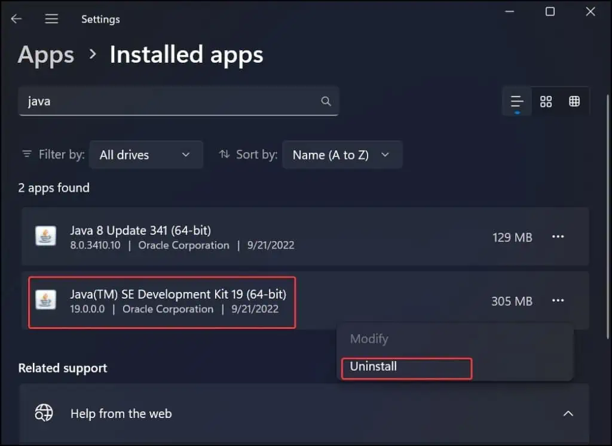This screenshot has height=446, width=612.
Task: Click the Apps breadcrumb link
Action: pos(45,55)
